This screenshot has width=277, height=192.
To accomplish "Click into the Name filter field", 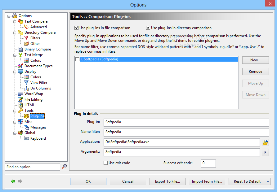I will click(x=186, y=133).
